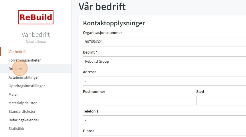The width and height of the screenshot is (246, 137).
Task: Click the Organisasjonsnummer input field
Action: (x=164, y=42)
